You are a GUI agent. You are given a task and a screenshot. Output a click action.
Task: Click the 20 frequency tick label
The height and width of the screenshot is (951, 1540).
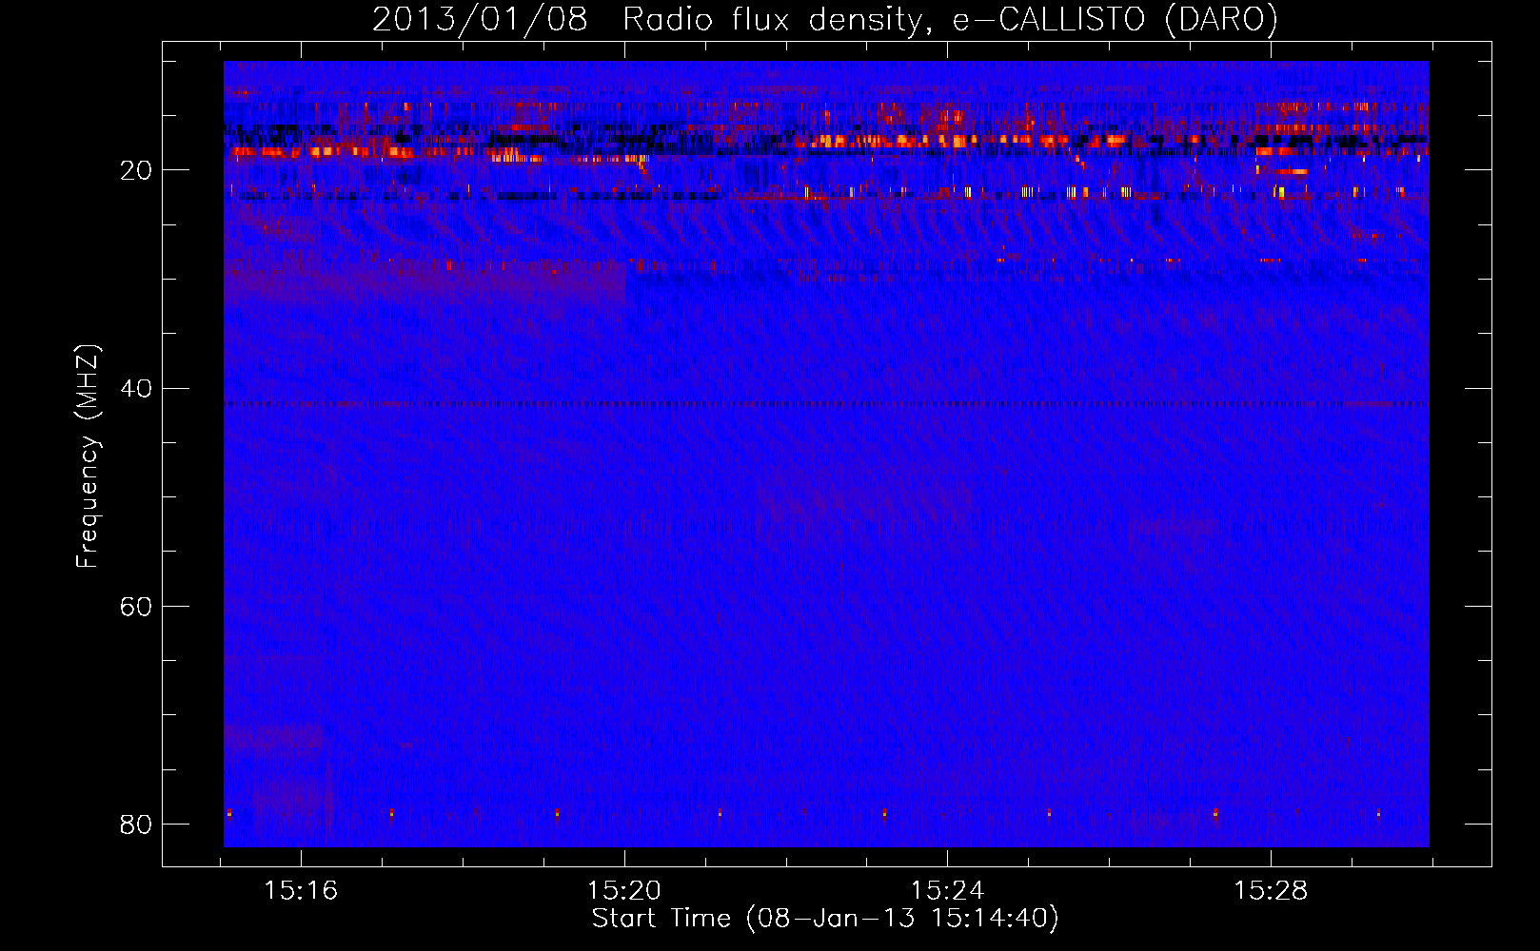136,171
